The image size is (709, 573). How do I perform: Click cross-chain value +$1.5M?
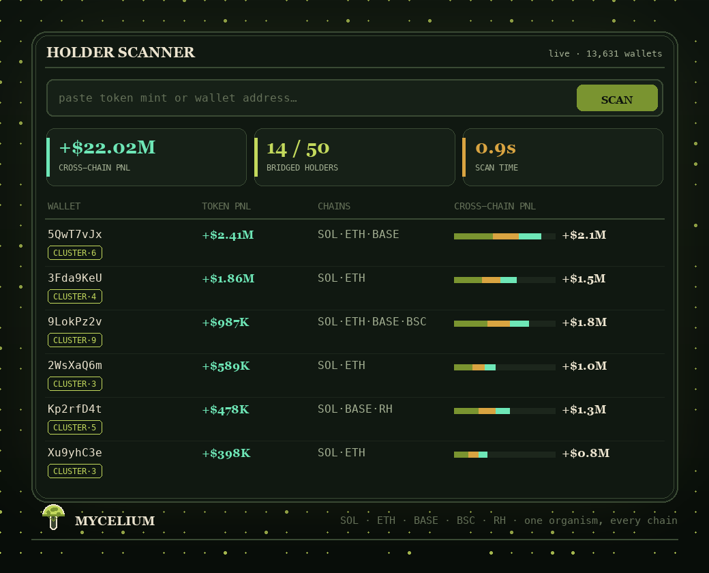(x=584, y=278)
